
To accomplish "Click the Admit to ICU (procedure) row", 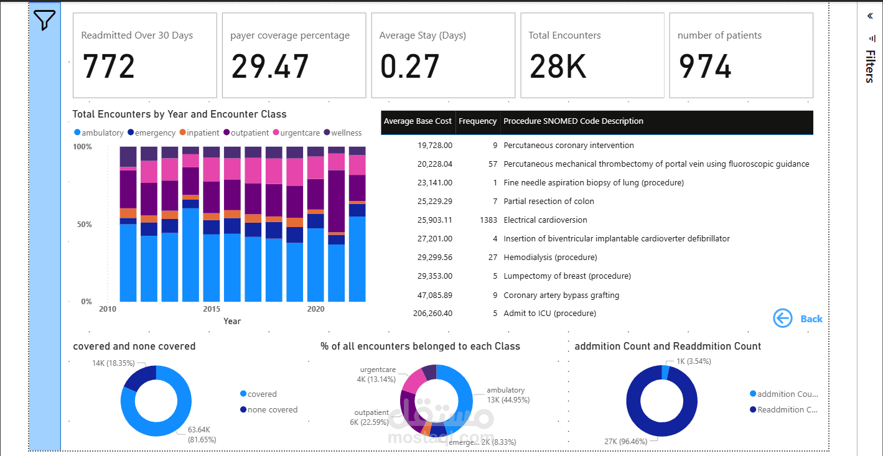I will 597,313.
